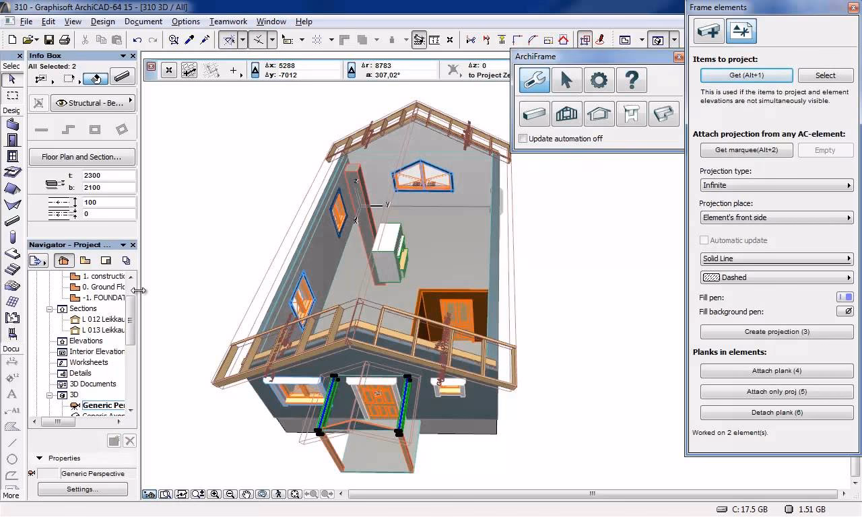Open the Window menu
The height and width of the screenshot is (517, 862).
271,22
